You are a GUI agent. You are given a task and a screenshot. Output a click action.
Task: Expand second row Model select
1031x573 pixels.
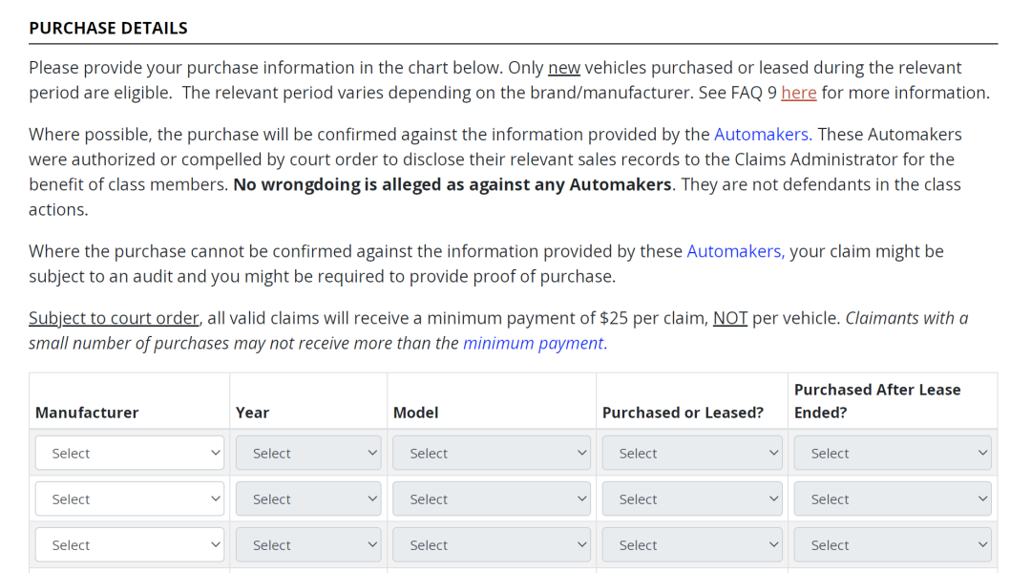pos(492,499)
